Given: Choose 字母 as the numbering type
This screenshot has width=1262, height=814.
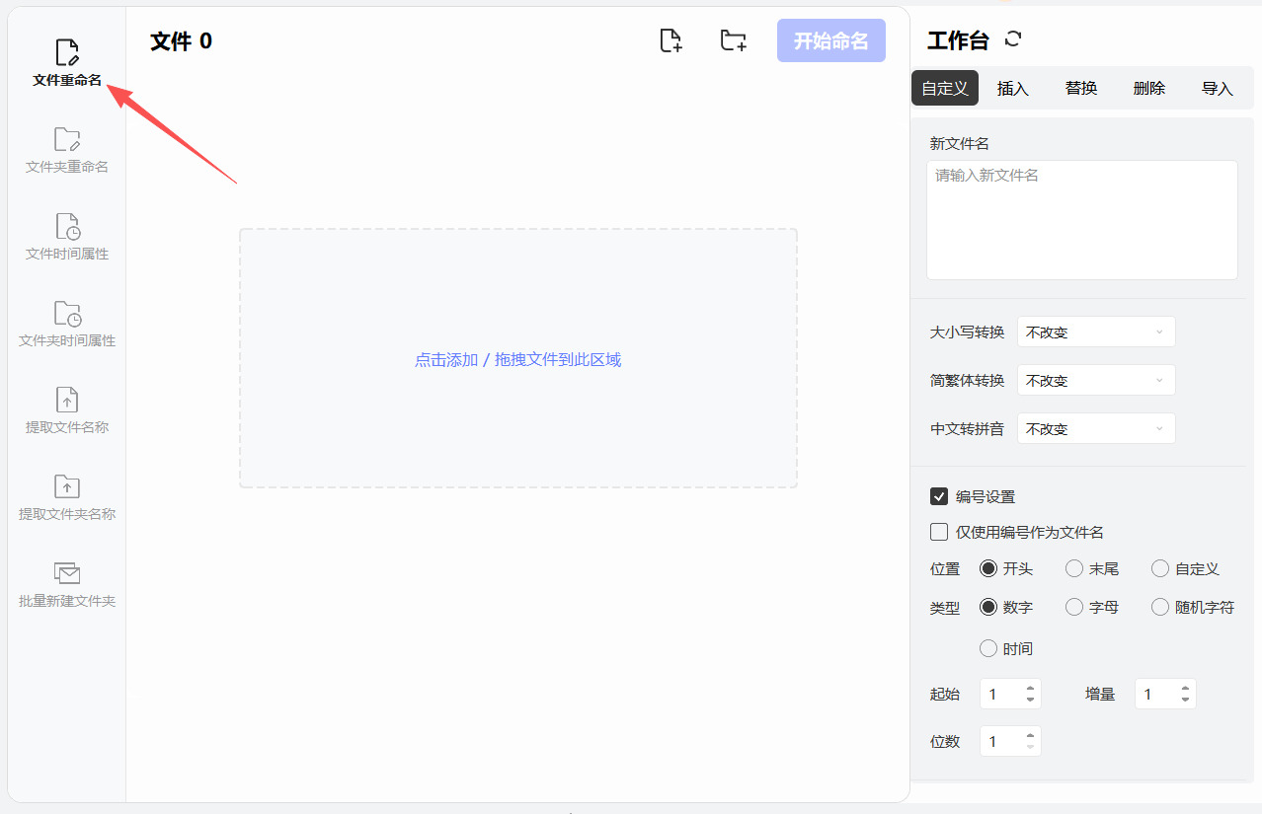Looking at the screenshot, I should (1074, 607).
